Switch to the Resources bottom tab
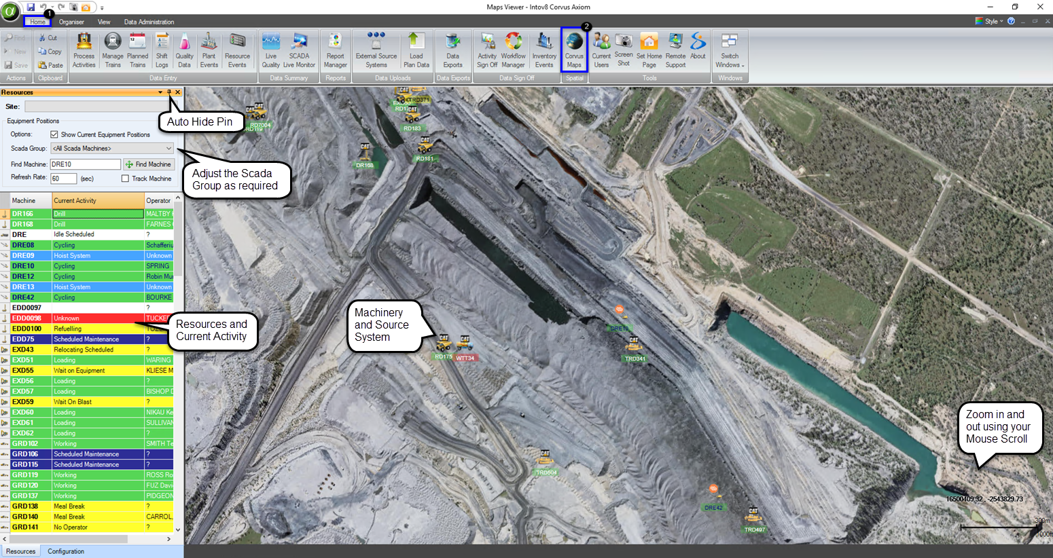Image resolution: width=1053 pixels, height=558 pixels. [21, 551]
